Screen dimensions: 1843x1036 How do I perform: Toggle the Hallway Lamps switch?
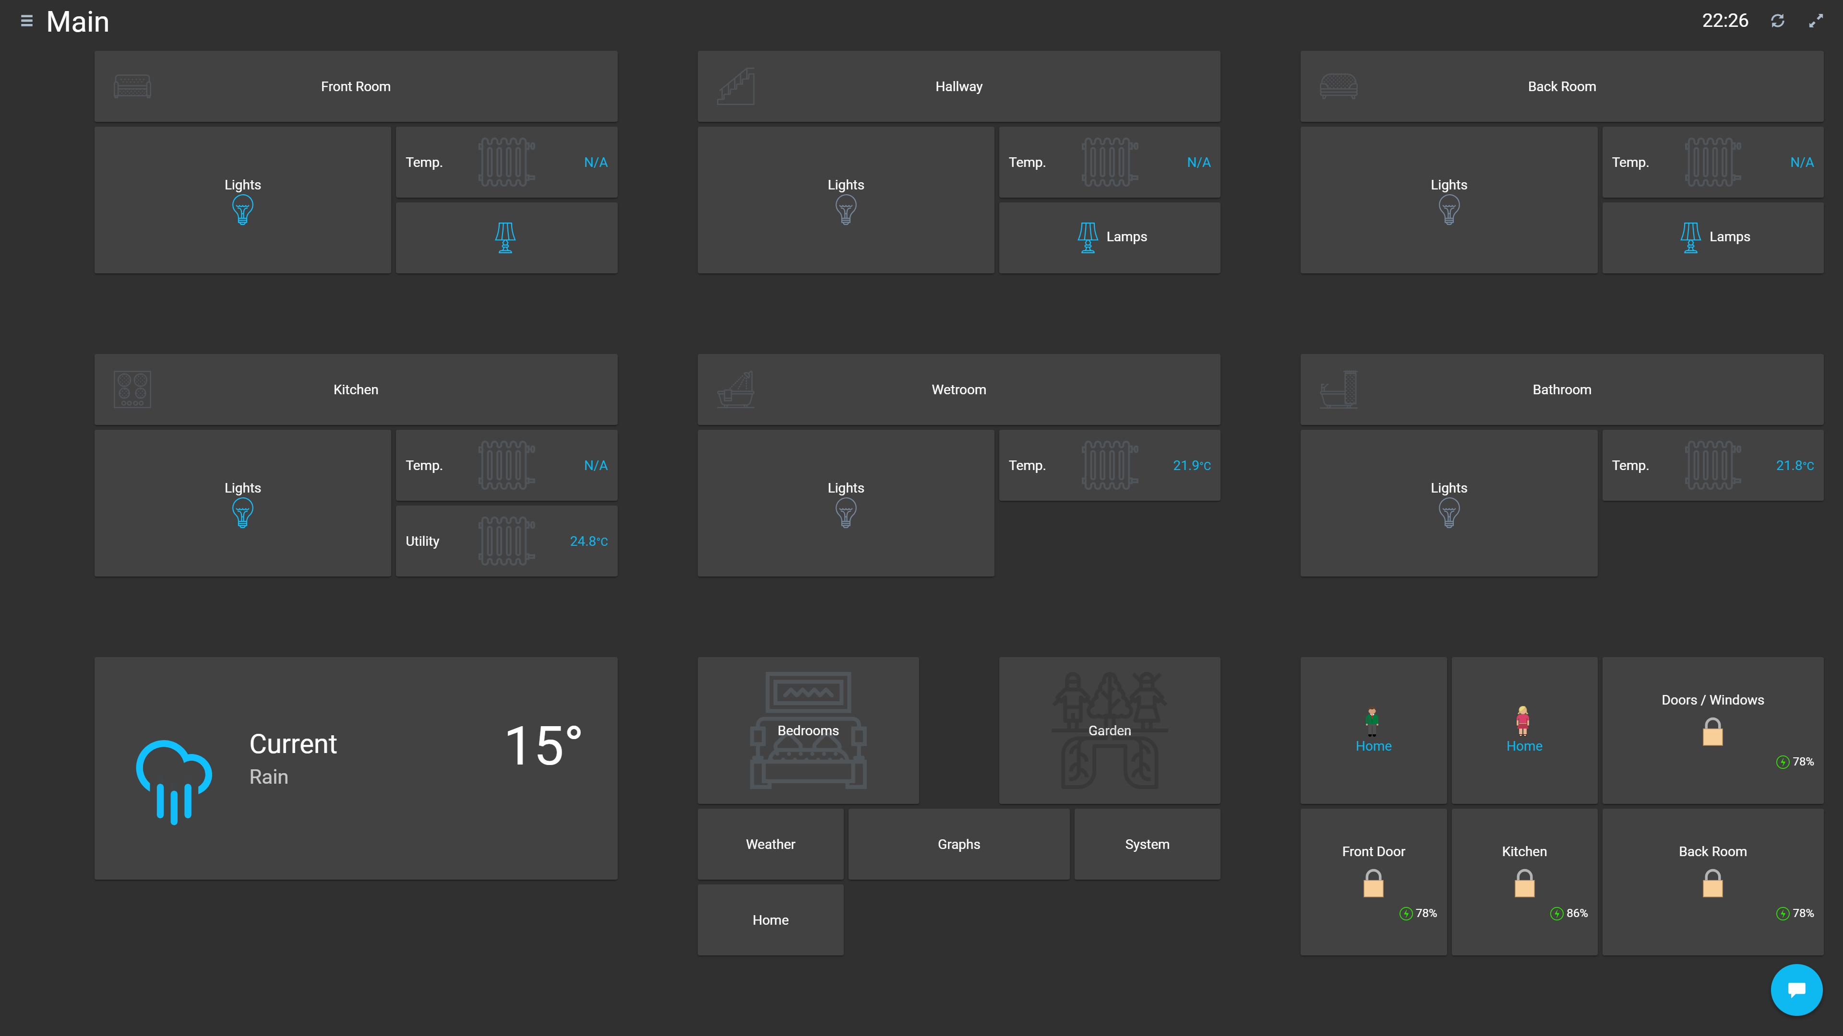pyautogui.click(x=1109, y=237)
